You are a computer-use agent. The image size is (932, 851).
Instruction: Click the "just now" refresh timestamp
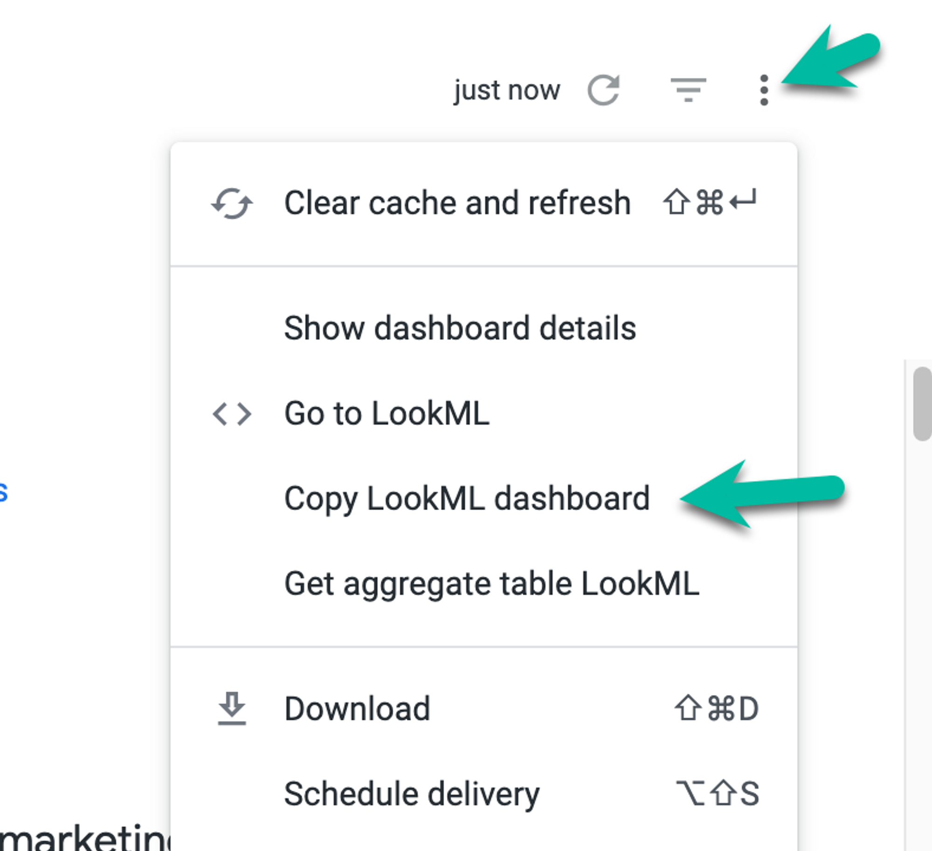click(507, 90)
